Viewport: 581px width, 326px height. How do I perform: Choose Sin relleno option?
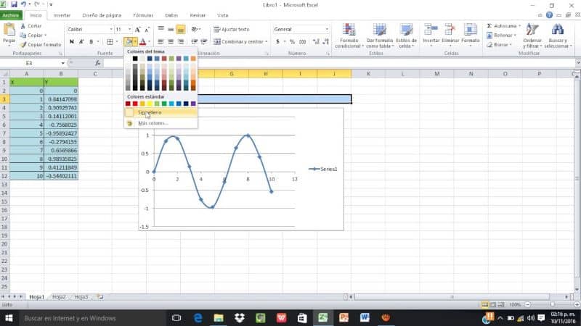(161, 112)
